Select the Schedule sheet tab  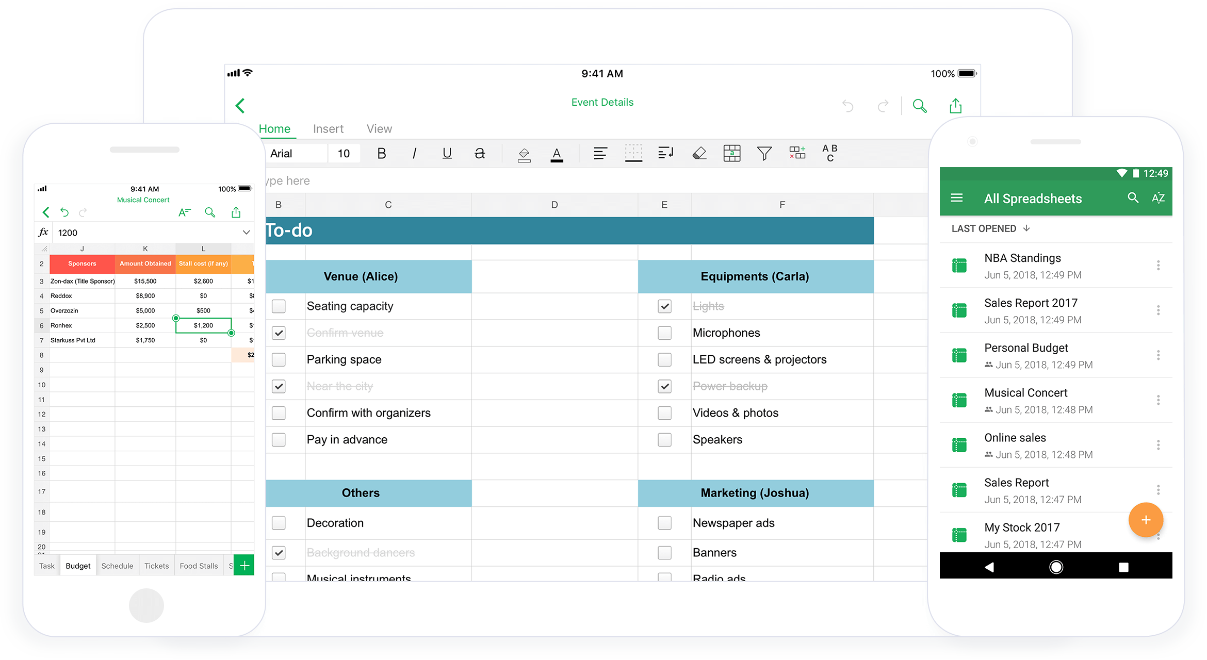(x=117, y=566)
